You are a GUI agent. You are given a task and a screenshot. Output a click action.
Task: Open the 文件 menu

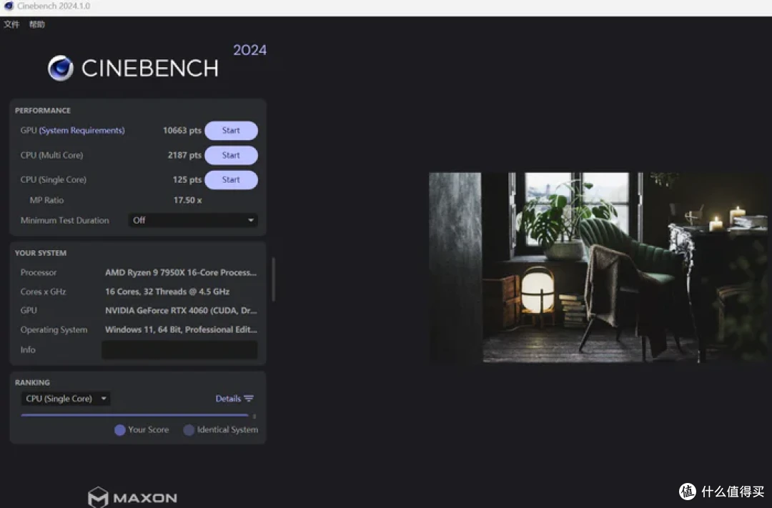[11, 24]
